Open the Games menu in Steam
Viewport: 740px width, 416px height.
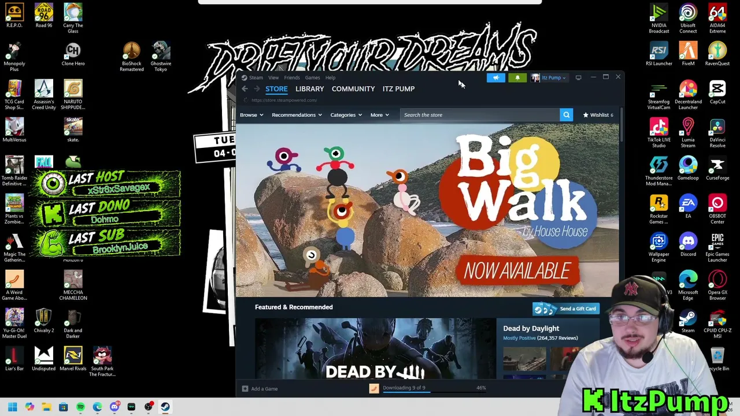[312, 77]
